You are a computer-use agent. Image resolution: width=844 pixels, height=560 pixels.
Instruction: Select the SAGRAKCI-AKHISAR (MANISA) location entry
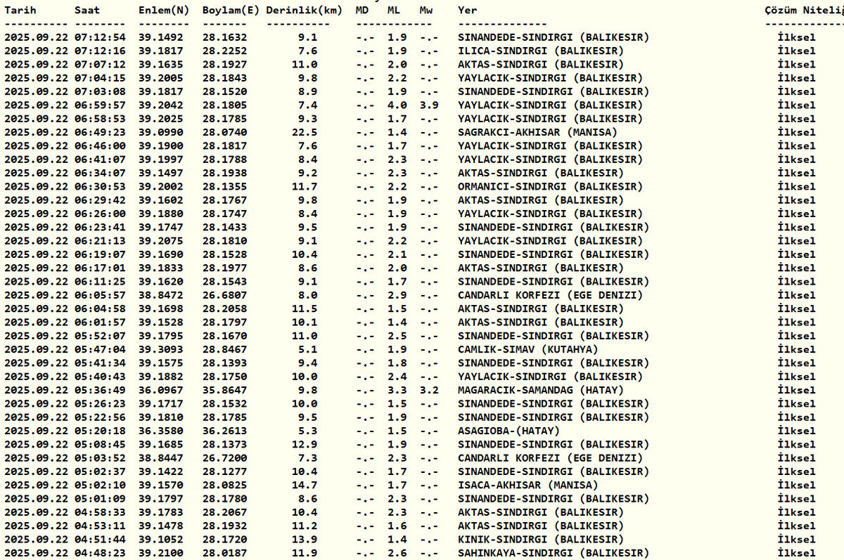point(537,132)
